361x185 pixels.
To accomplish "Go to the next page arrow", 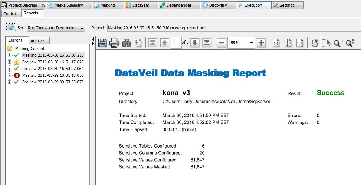I will (x=195, y=43).
